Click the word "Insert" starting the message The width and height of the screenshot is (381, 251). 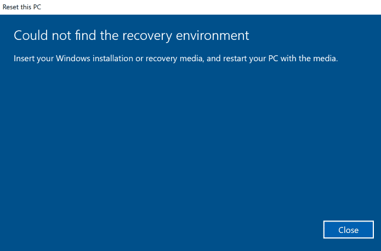24,59
